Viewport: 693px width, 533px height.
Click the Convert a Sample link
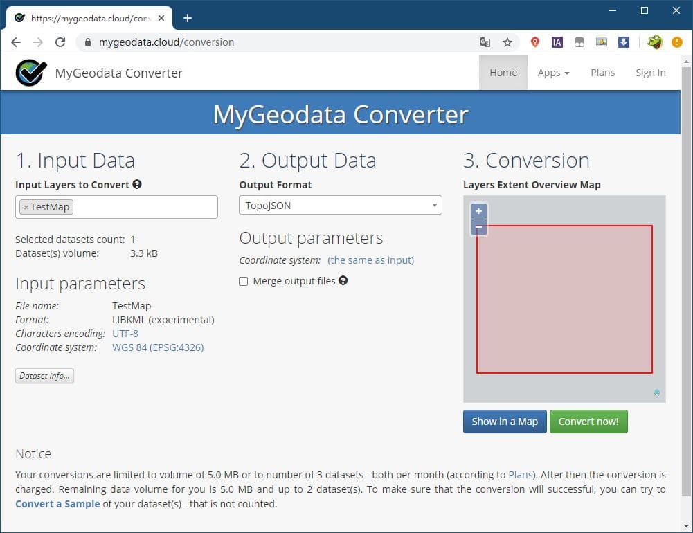click(x=57, y=504)
